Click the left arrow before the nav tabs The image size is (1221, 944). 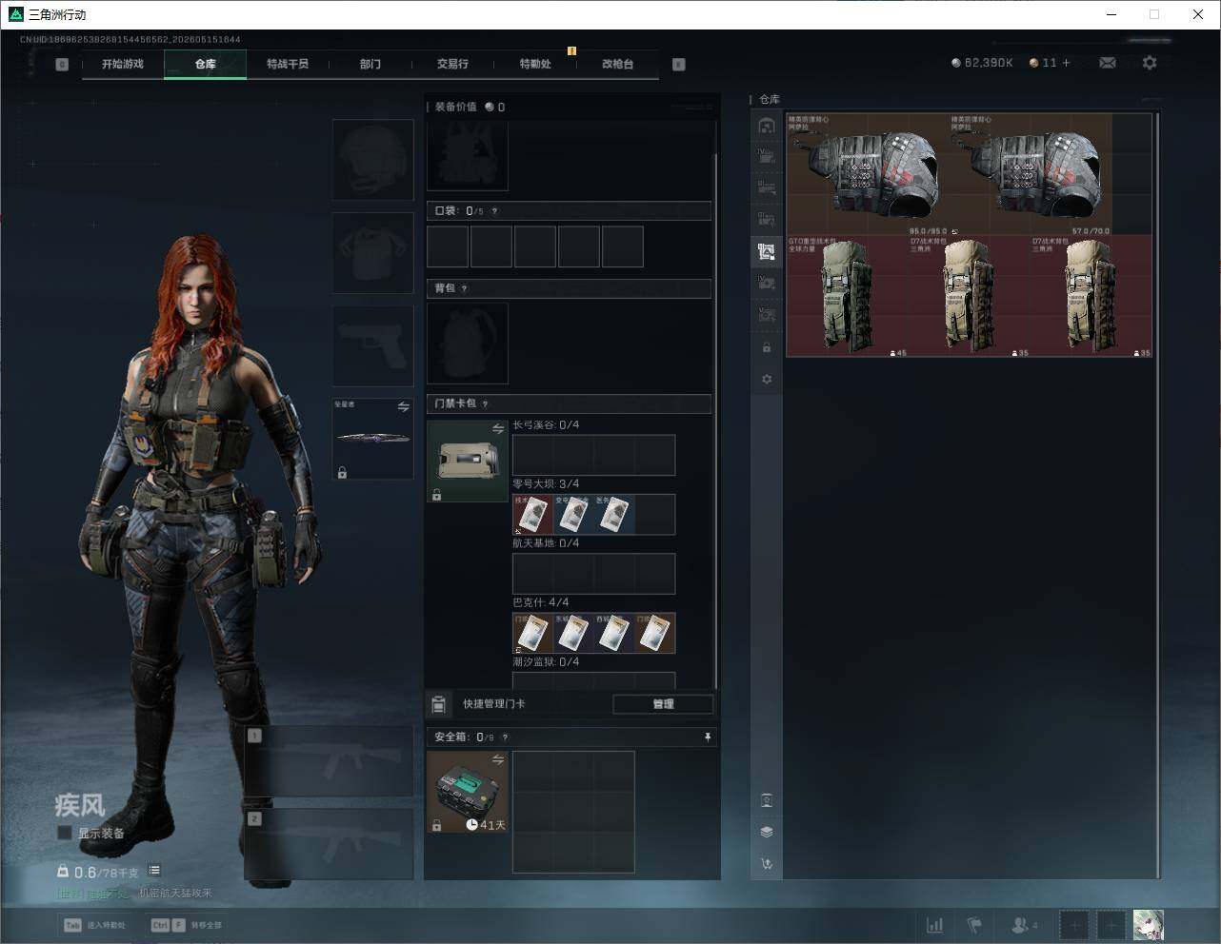pyautogui.click(x=62, y=65)
